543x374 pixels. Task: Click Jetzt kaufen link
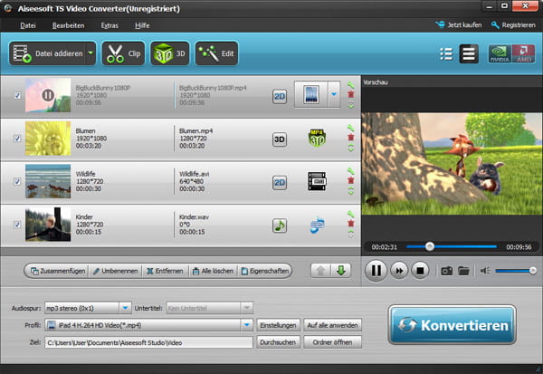click(459, 25)
